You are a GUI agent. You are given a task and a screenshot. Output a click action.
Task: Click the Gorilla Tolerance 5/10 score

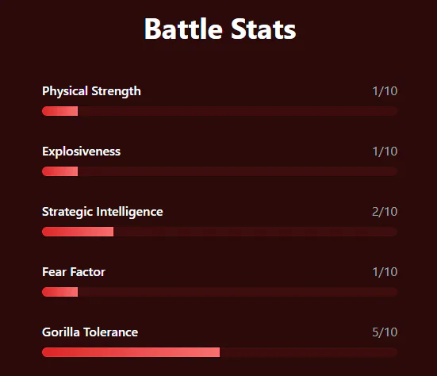click(x=385, y=332)
